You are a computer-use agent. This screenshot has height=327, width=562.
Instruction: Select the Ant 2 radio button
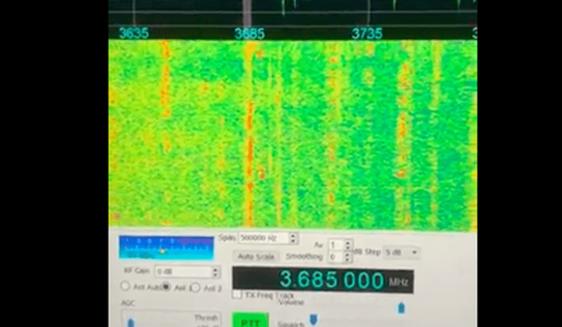click(x=195, y=288)
